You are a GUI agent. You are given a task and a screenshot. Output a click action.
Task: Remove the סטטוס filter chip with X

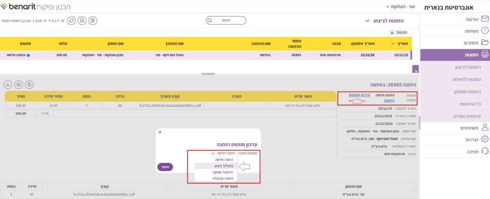(x=392, y=32)
